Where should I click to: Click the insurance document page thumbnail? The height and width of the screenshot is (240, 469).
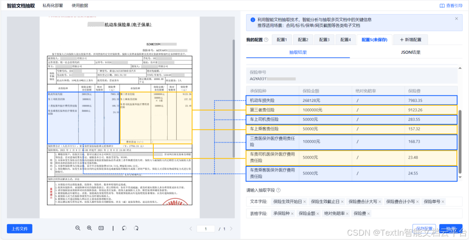[x=120, y=117]
